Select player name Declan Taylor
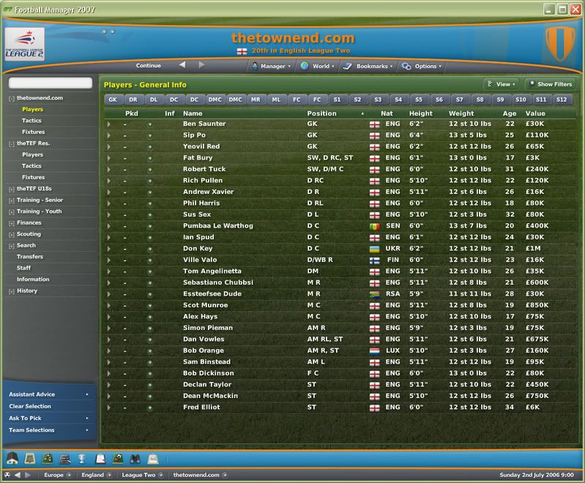 coord(207,384)
